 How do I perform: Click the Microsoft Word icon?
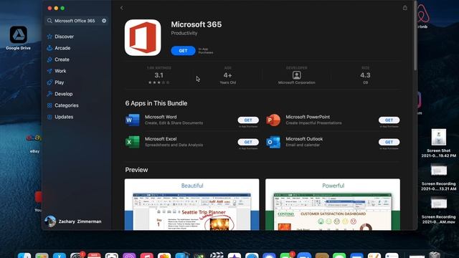coord(133,120)
